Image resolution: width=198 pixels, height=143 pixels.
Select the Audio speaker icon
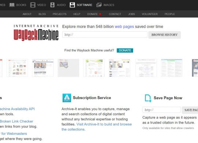point(52,5)
